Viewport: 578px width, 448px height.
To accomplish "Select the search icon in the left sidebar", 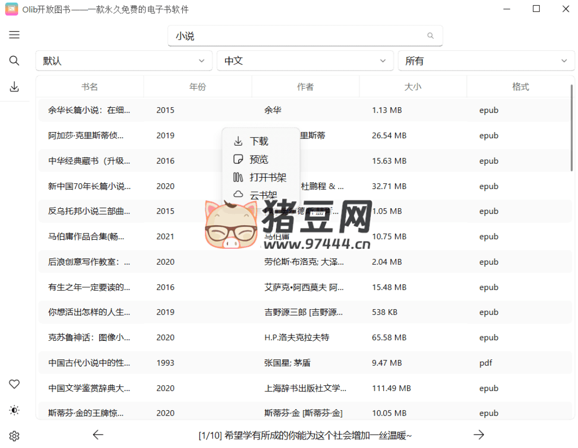I will 14,60.
